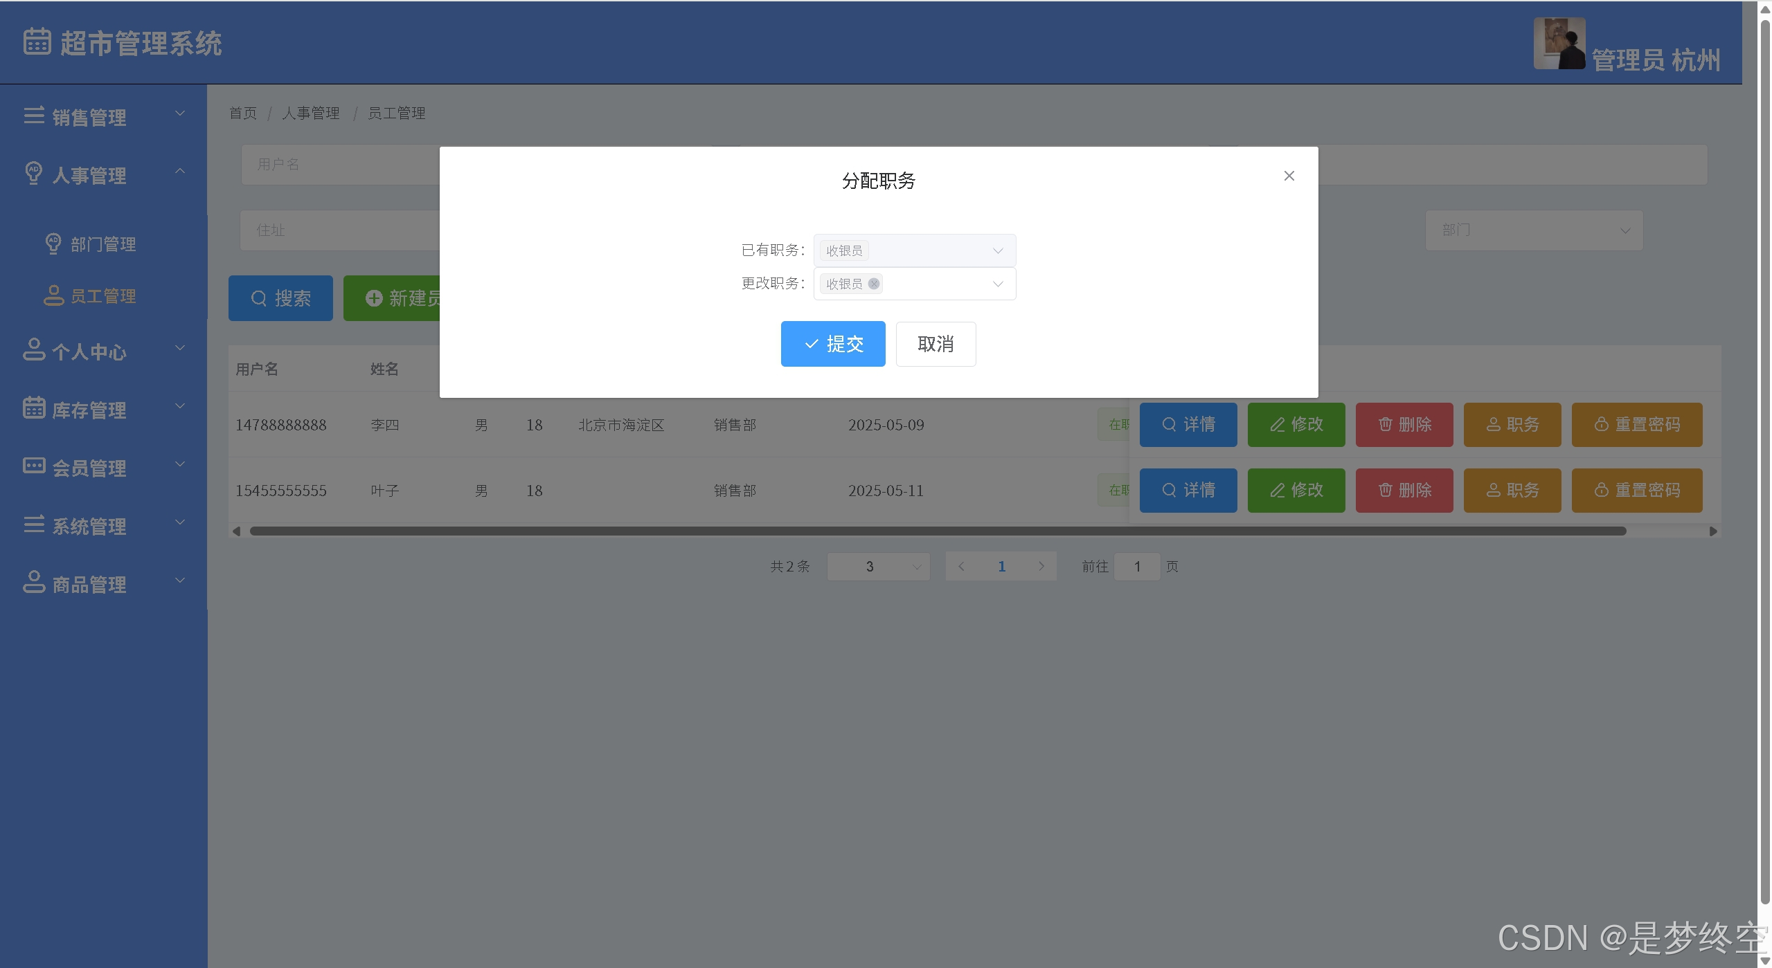
Task: Remove the 收银员 tag in 更改职务
Action: [x=874, y=284]
